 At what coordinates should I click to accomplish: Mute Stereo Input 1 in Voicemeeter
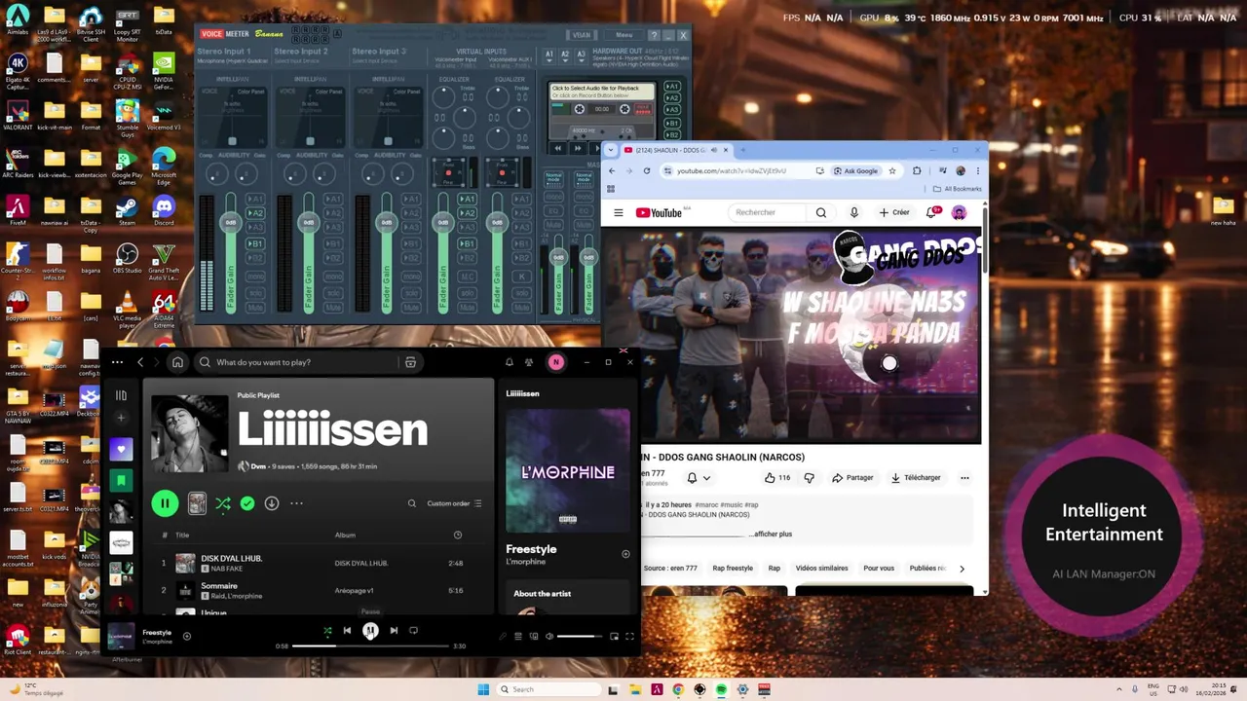point(254,307)
